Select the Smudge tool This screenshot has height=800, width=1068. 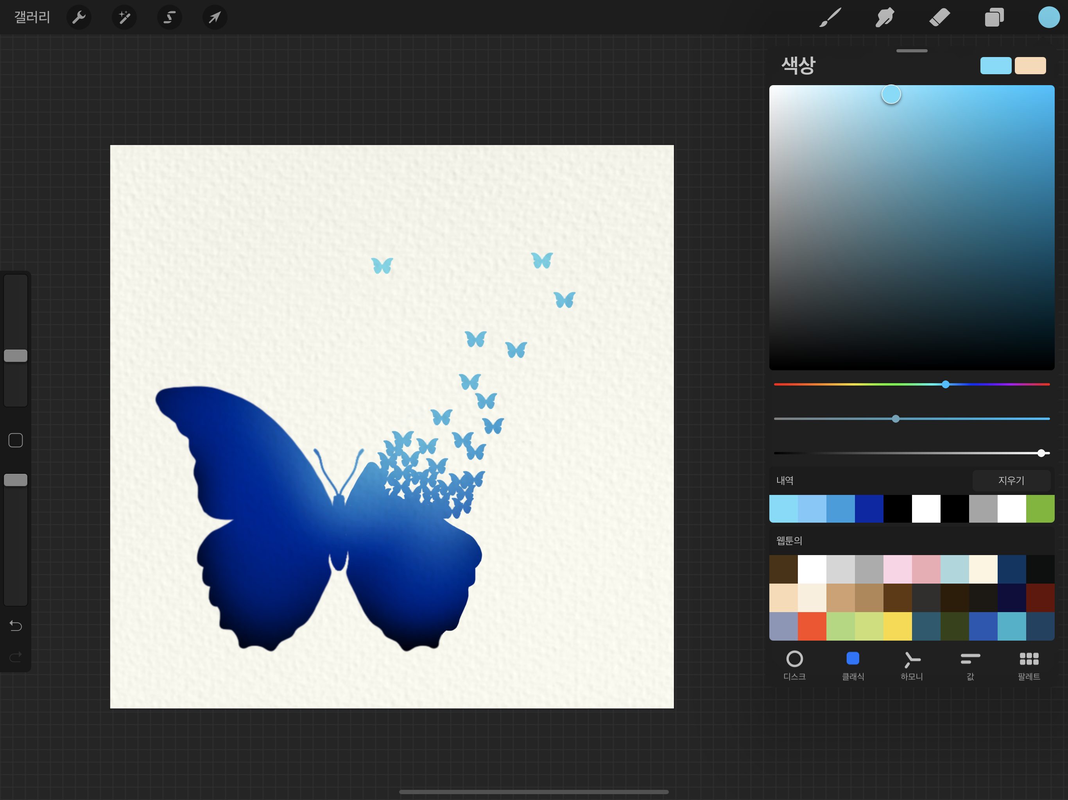point(885,17)
